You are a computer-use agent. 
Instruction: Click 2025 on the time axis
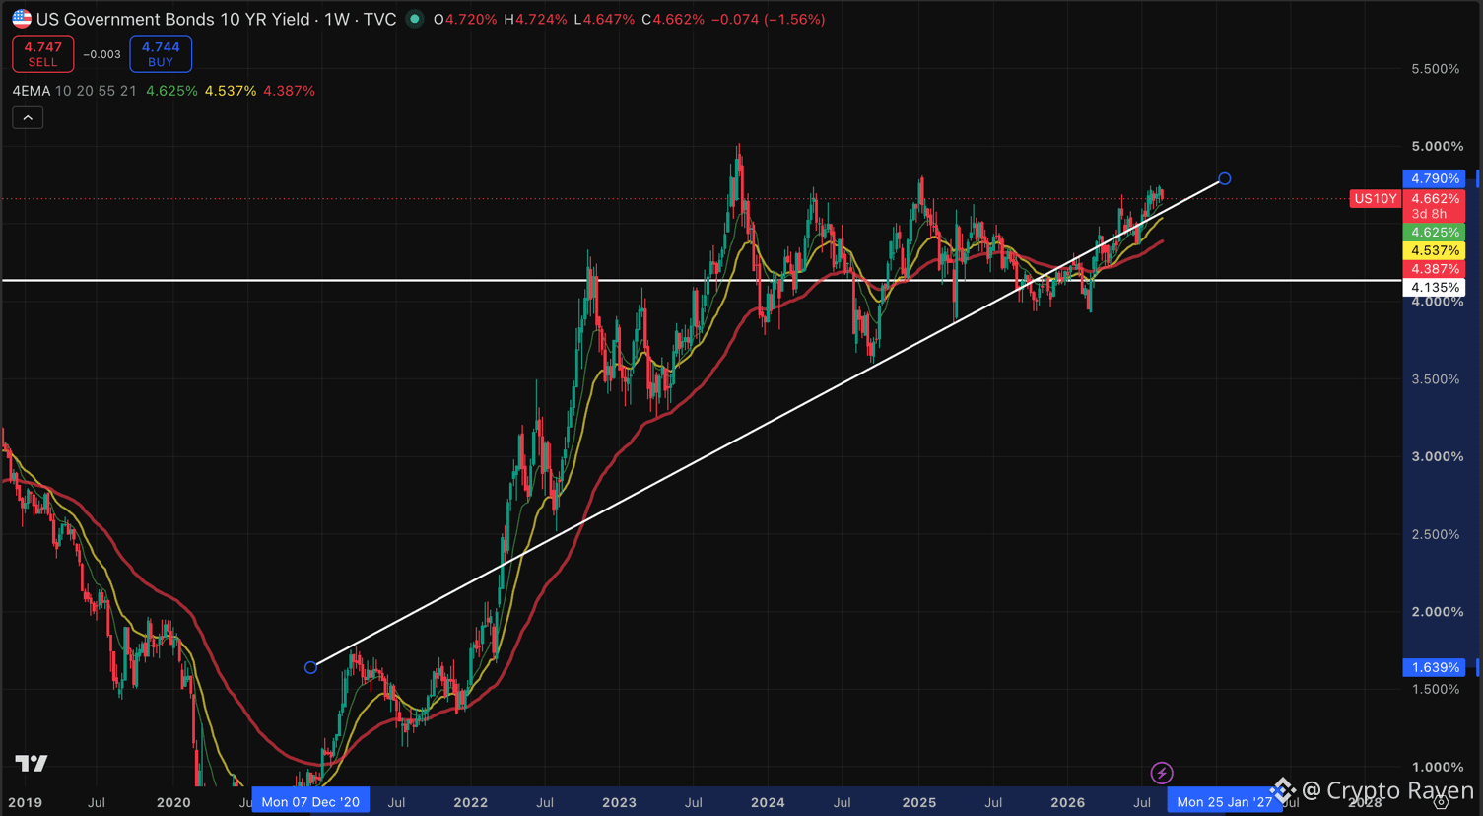[919, 802]
